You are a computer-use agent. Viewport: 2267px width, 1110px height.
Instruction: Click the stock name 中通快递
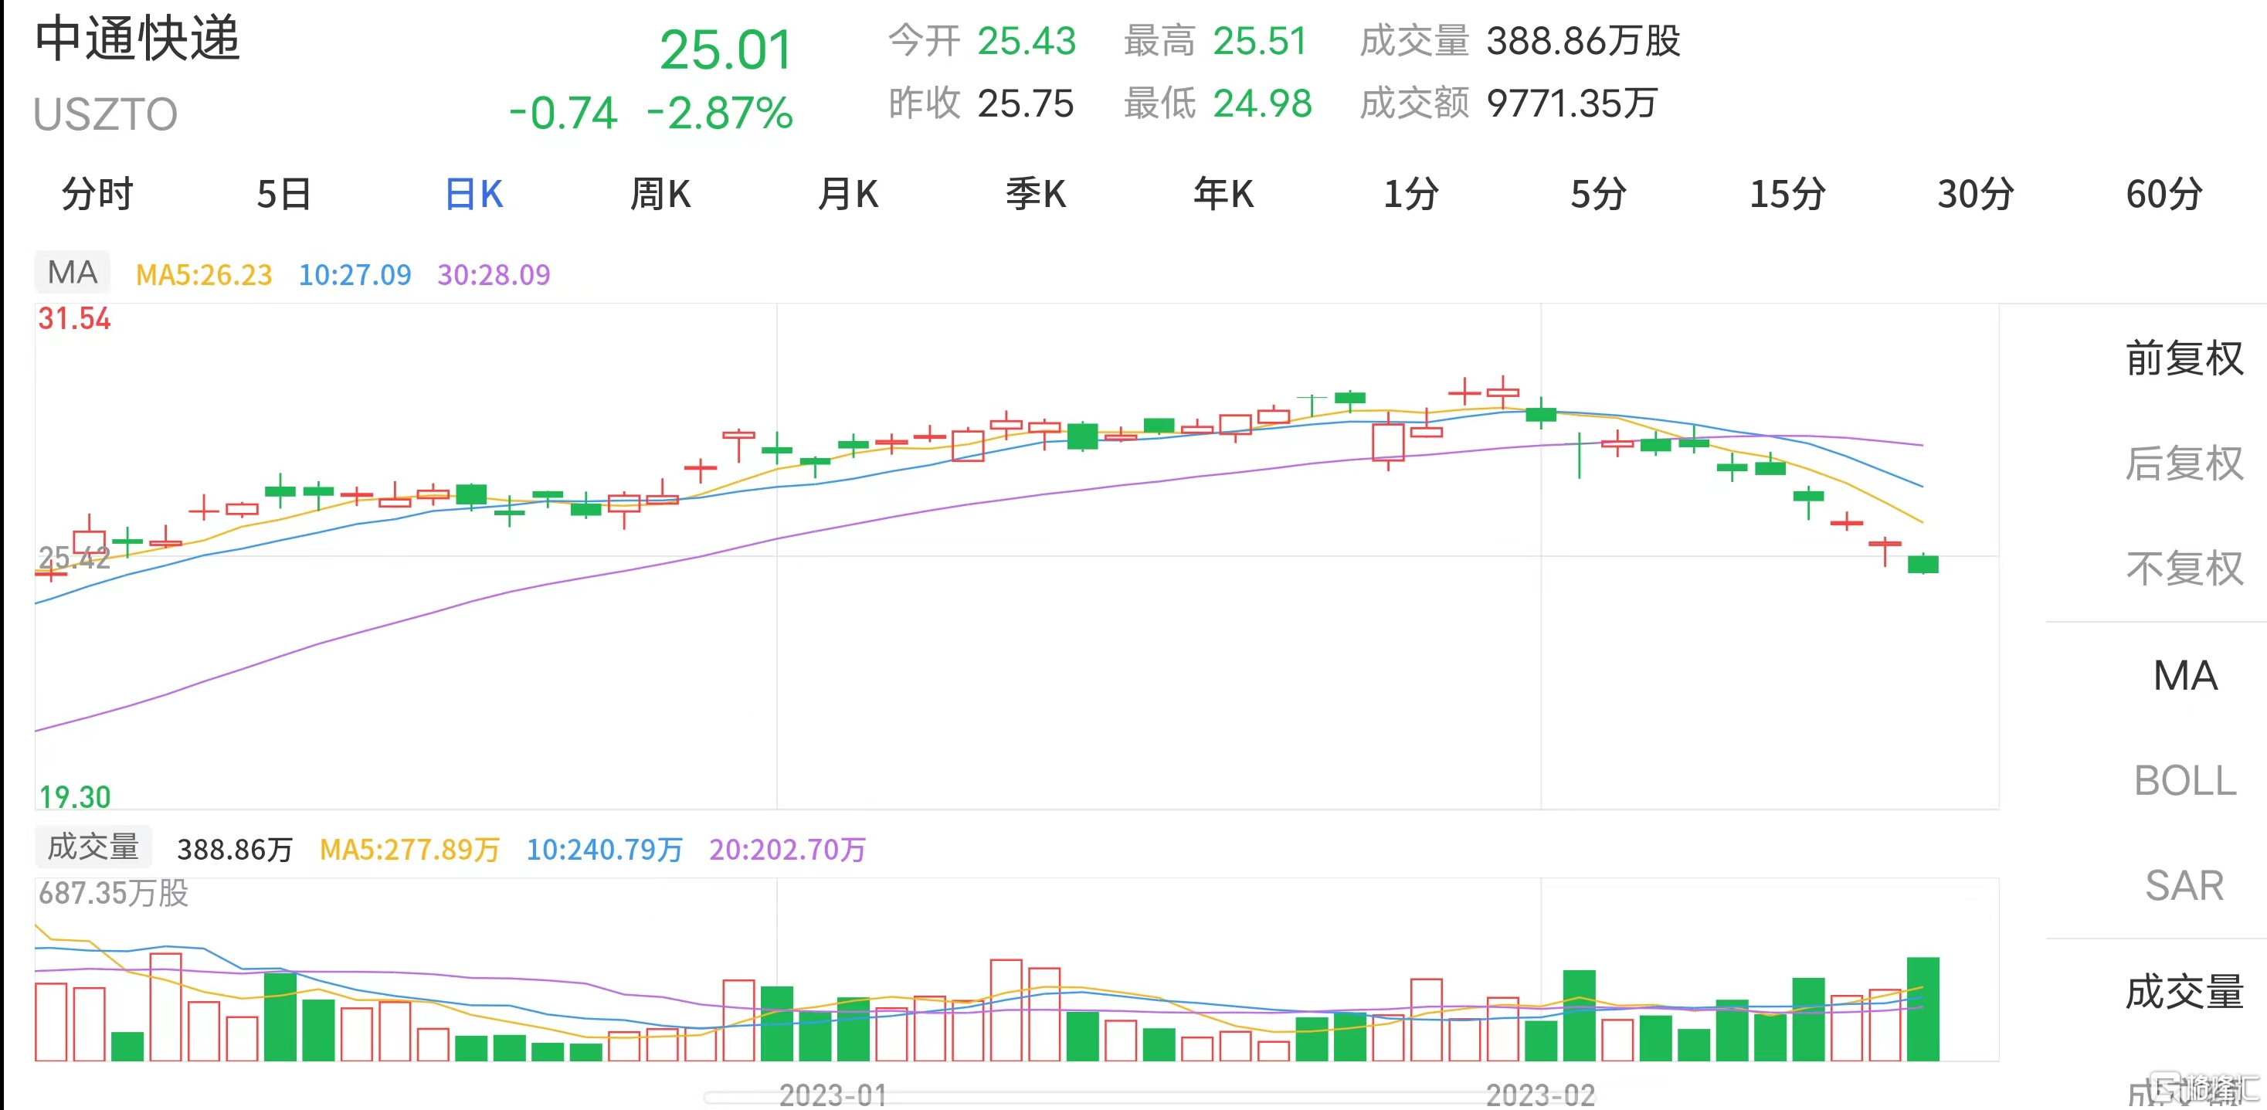137,39
